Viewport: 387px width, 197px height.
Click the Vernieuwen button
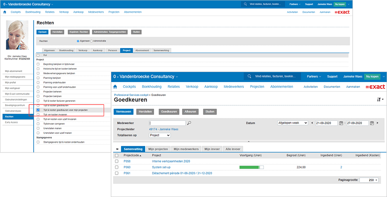pos(124,111)
